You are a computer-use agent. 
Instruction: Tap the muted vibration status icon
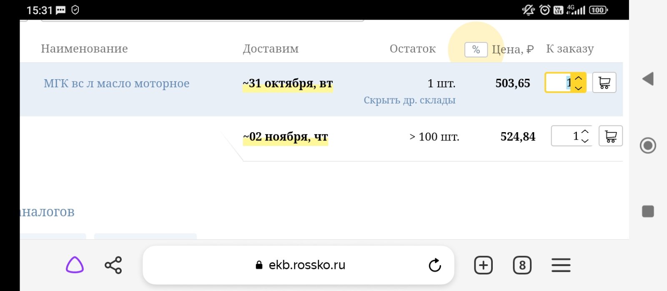528,10
